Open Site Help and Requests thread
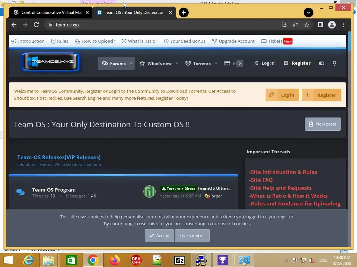Image resolution: width=357 pixels, height=267 pixels. coord(280,188)
